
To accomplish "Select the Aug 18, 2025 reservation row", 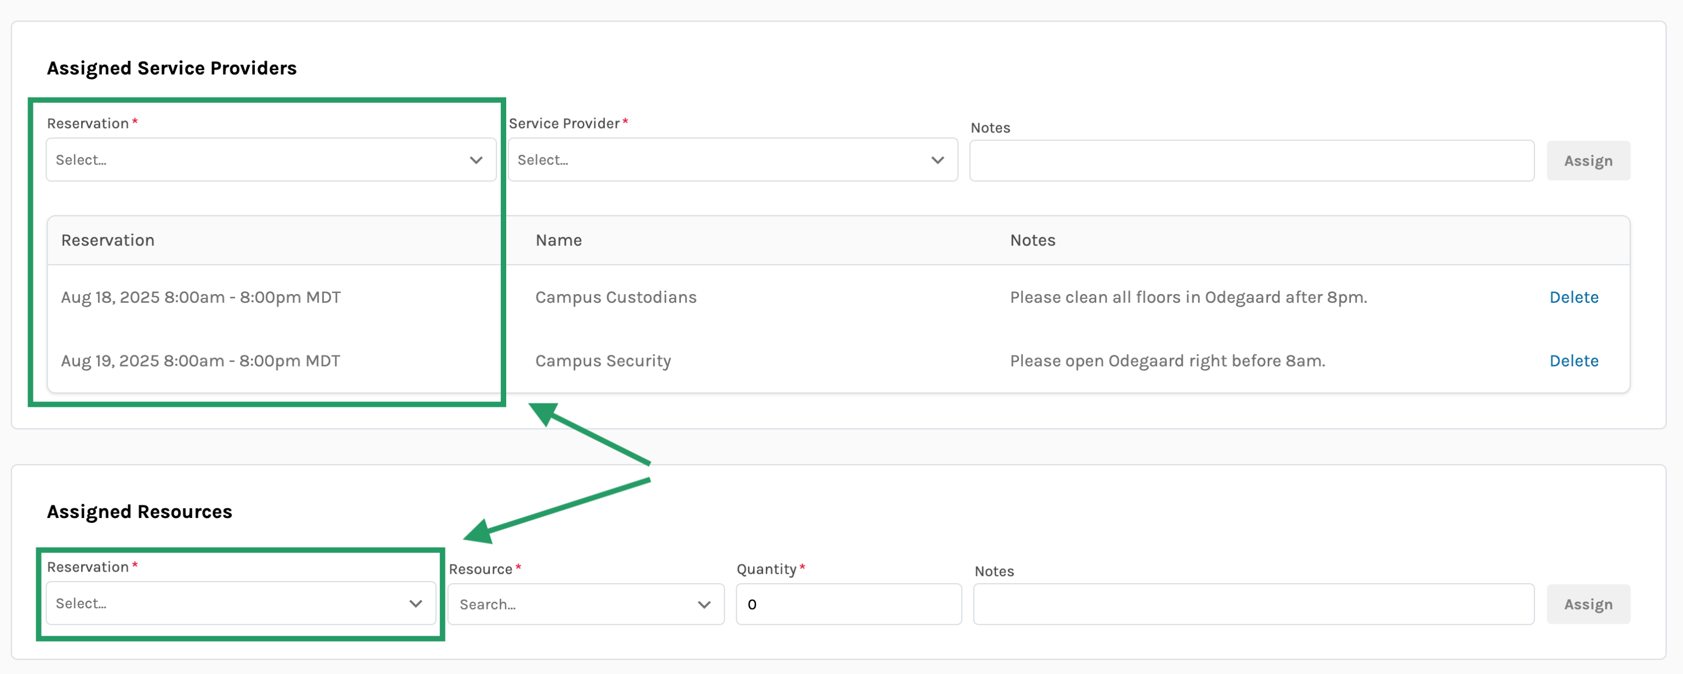I will [x=201, y=297].
